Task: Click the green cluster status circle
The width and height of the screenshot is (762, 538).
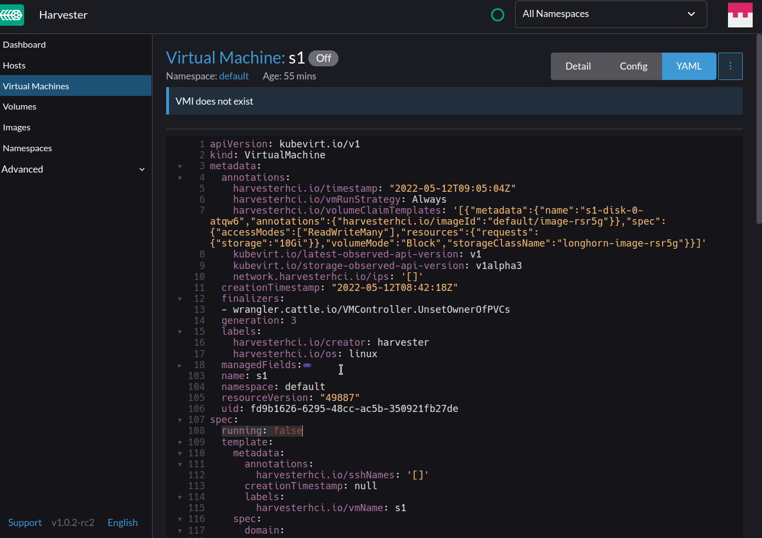Action: click(498, 15)
